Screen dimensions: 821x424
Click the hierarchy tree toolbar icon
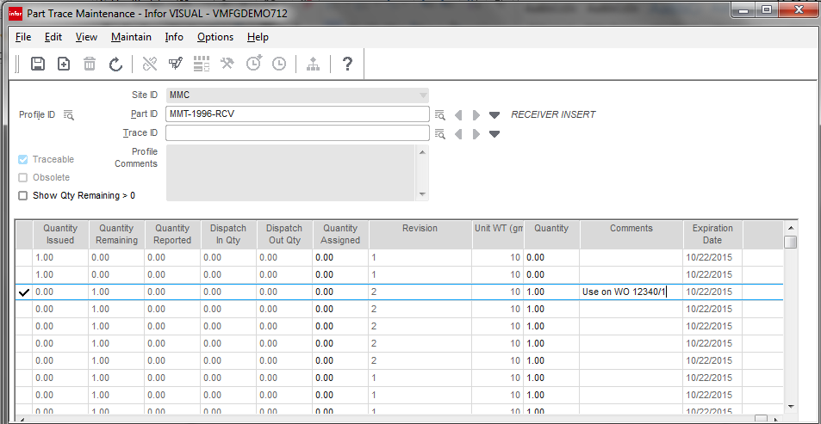[313, 65]
